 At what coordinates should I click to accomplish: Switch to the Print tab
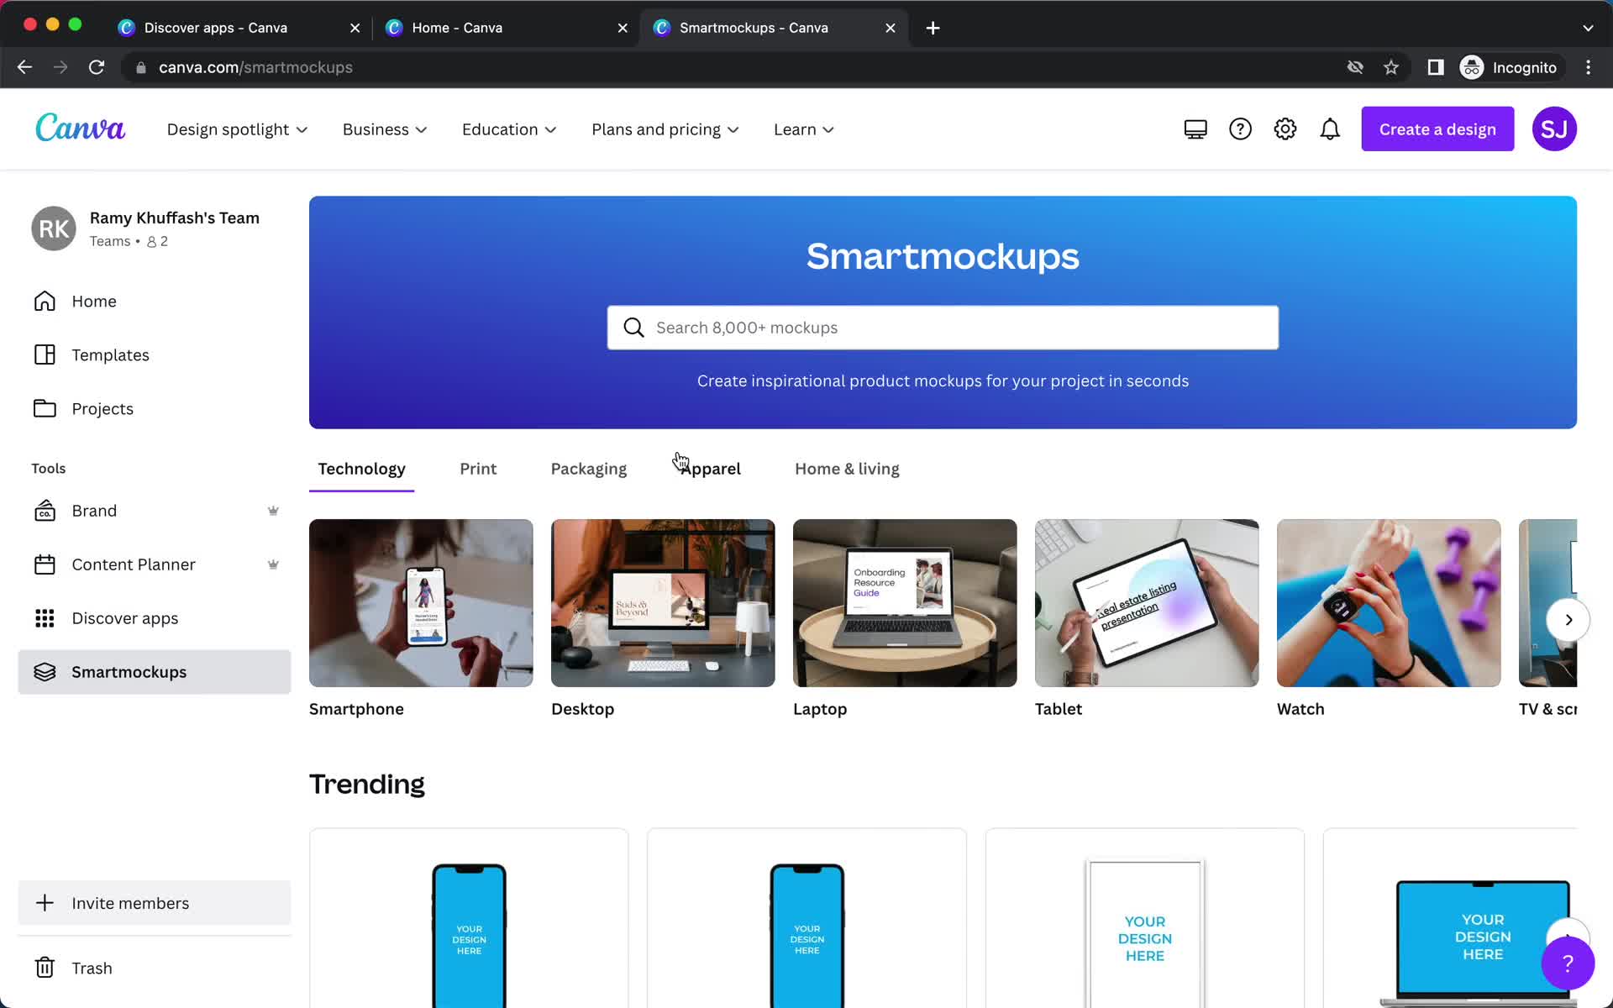click(x=477, y=468)
